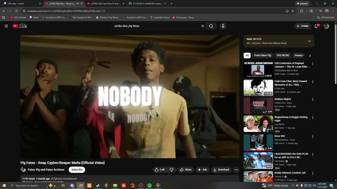
Task: Go back in browser history
Action: tap(4, 11)
